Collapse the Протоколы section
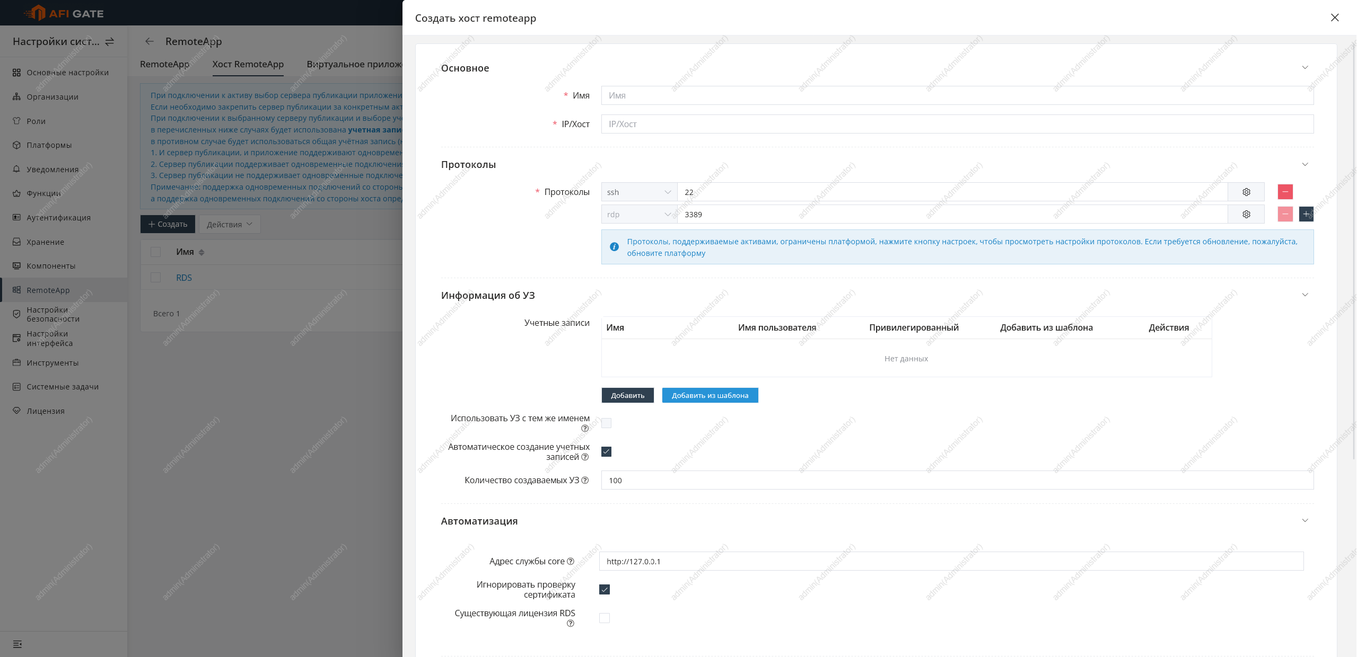The width and height of the screenshot is (1357, 657). click(x=1305, y=164)
